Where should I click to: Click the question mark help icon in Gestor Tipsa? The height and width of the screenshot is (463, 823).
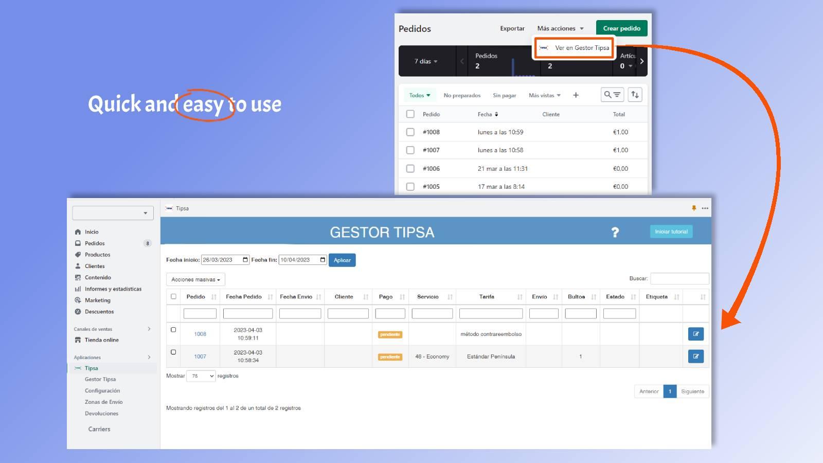point(615,232)
